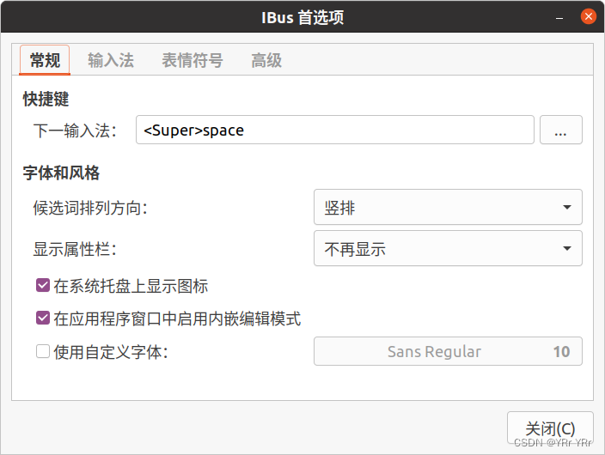Viewport: 605px width, 455px height.
Task: Click the 字体和风格 section heading
Action: pyautogui.click(x=61, y=173)
